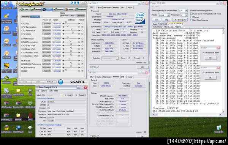Select GPU-Z.0.3.2 desktop icon
The image size is (228, 145).
(30, 104)
